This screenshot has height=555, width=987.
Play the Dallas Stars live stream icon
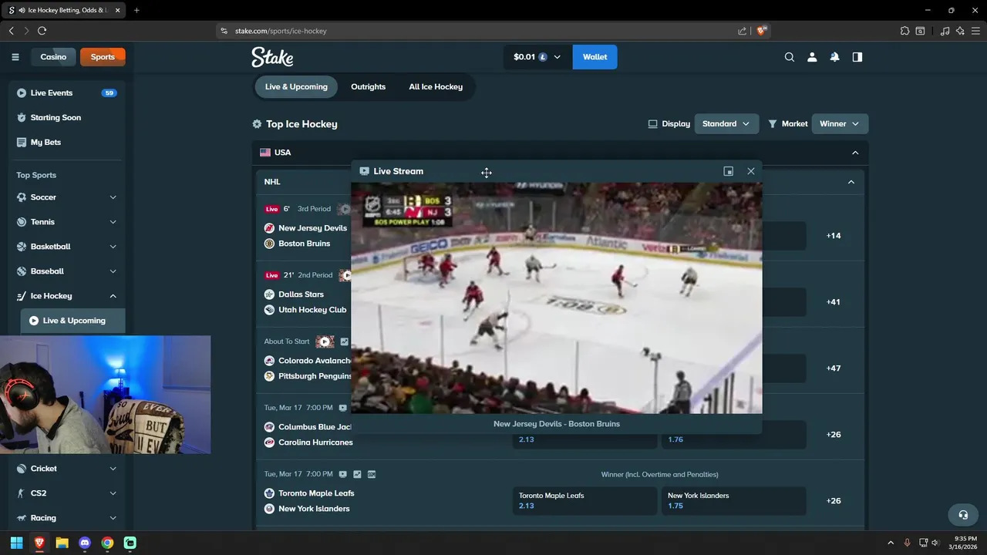pos(346,275)
